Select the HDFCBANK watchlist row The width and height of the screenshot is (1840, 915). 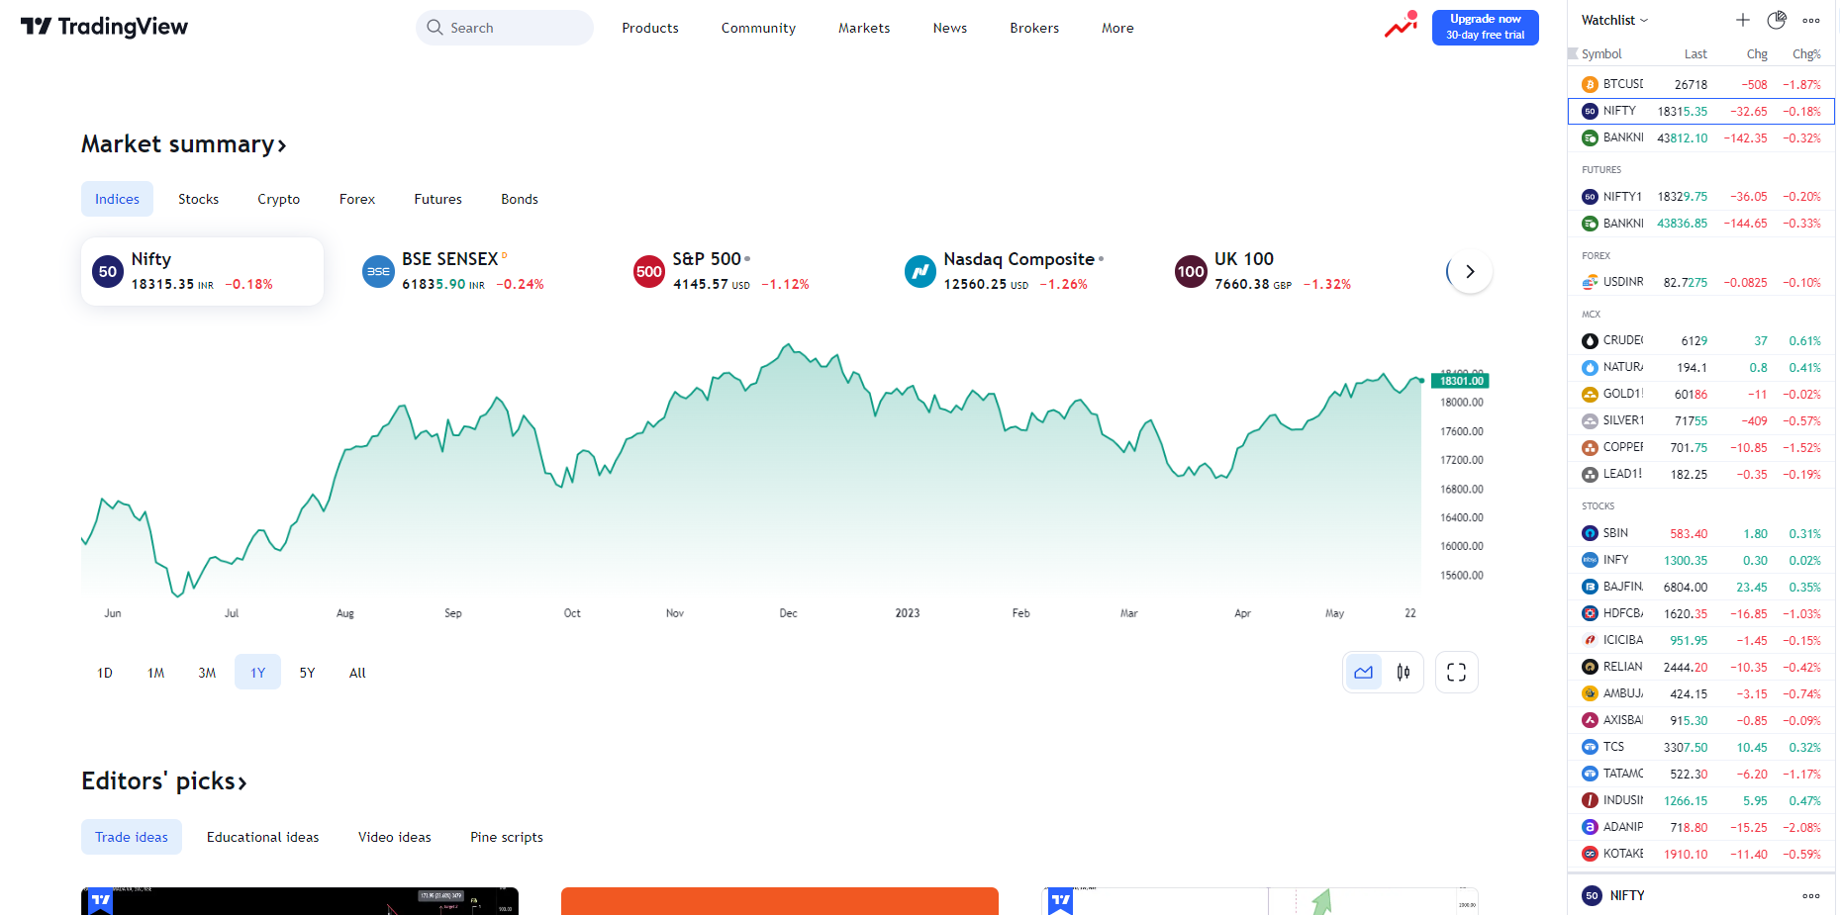click(x=1701, y=614)
